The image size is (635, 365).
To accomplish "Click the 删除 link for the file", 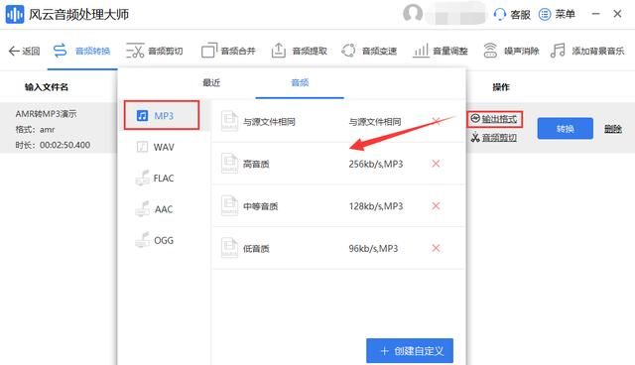I will click(613, 129).
